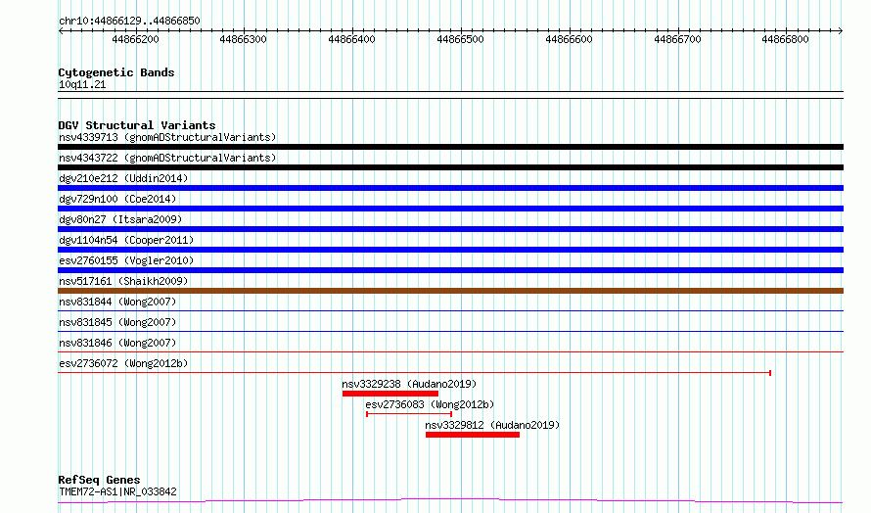The height and width of the screenshot is (513, 871).
Task: Click ruler position 44866800
Action: (786, 39)
